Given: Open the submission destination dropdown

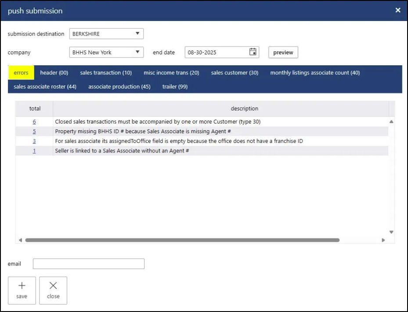Looking at the screenshot, I should pos(106,34).
